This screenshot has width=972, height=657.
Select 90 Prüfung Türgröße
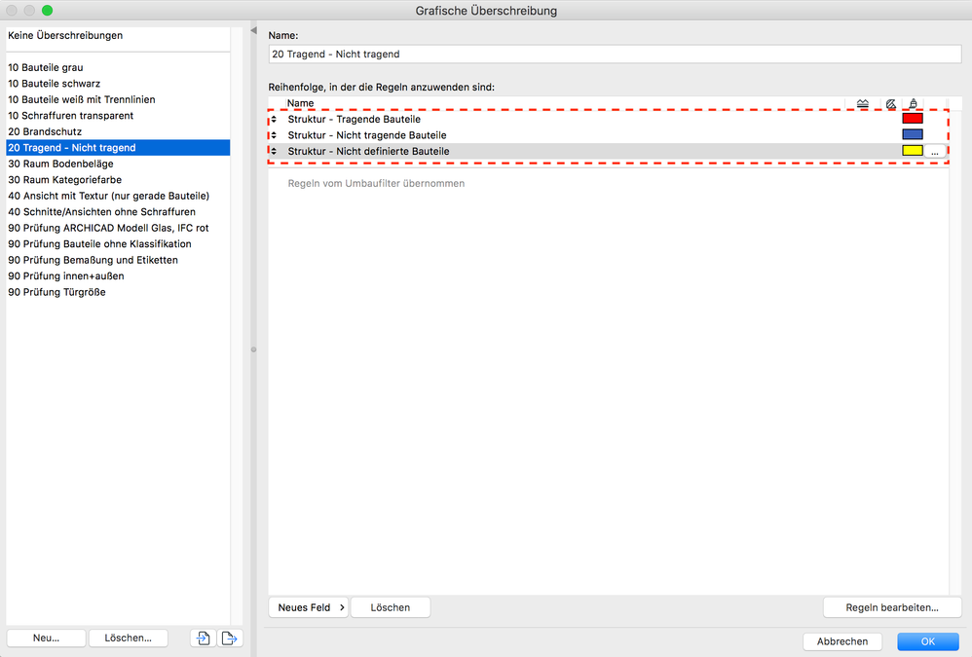[119, 292]
